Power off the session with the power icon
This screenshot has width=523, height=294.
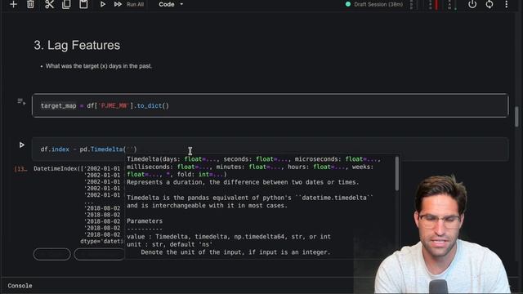[x=472, y=4]
